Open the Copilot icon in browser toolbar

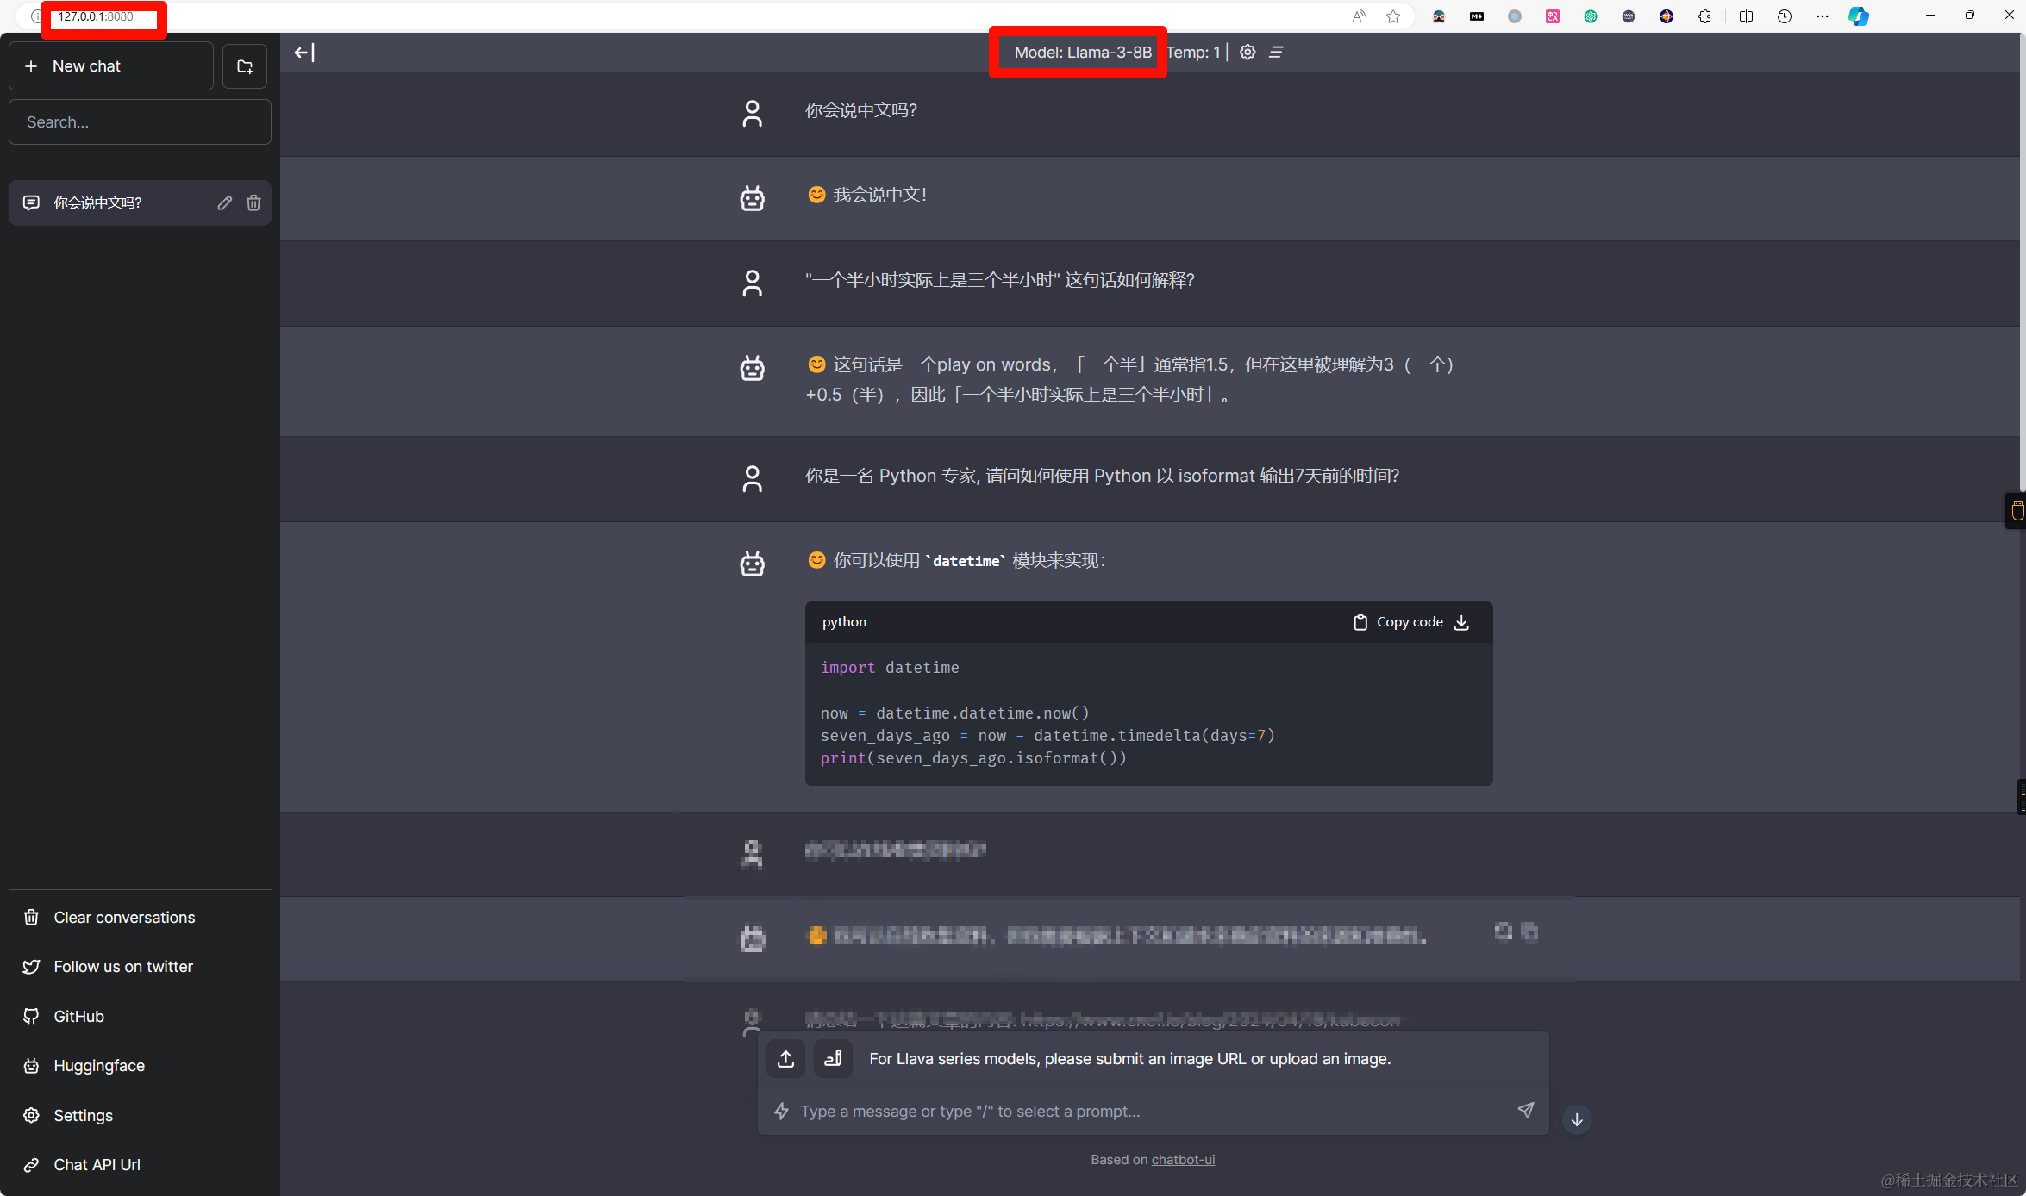(x=1859, y=16)
